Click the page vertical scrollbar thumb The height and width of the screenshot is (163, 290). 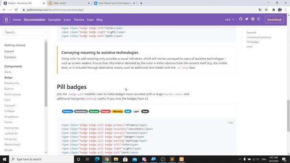(288, 116)
